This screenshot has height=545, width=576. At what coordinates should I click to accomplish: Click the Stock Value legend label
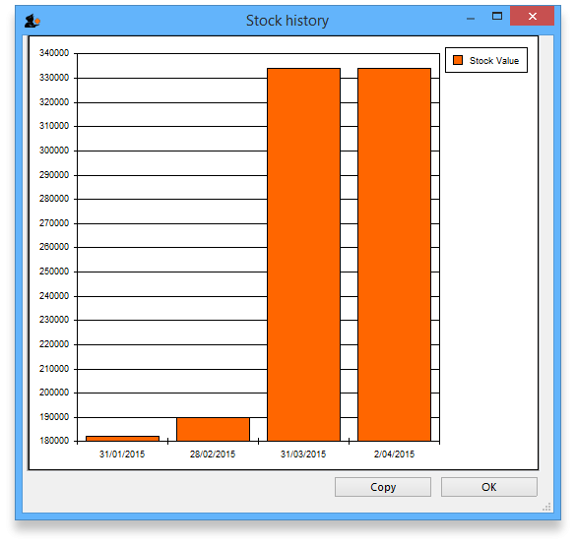point(494,61)
